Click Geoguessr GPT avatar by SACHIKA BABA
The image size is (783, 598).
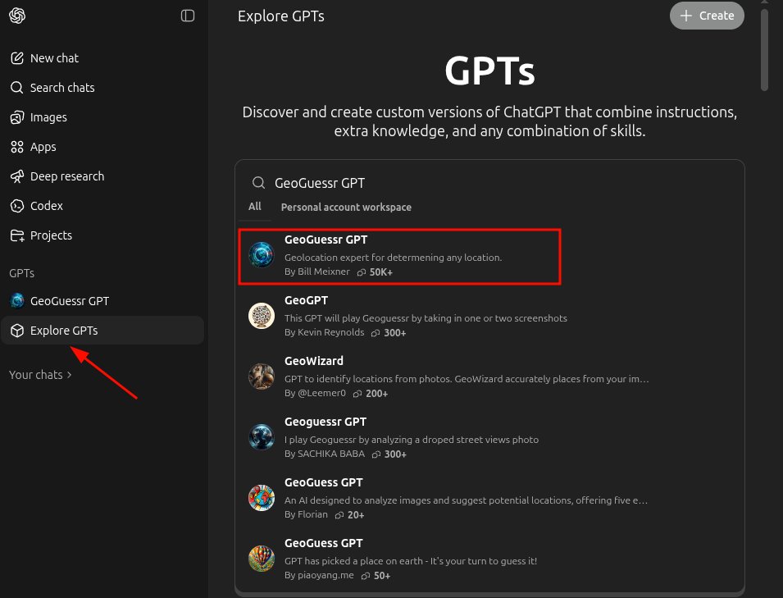262,436
